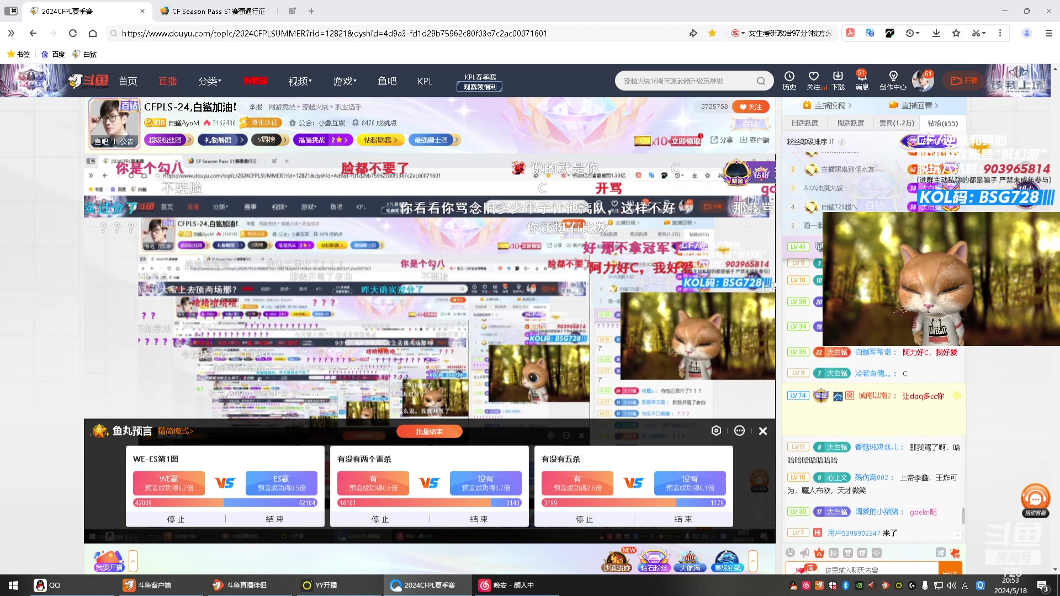The image size is (1060, 596).
Task: Click the emoji smiley icon in chat toolbar
Action: tap(791, 552)
